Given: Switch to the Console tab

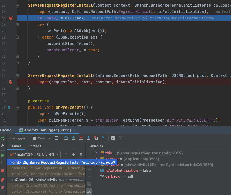Looking at the screenshot, I should [42, 138].
